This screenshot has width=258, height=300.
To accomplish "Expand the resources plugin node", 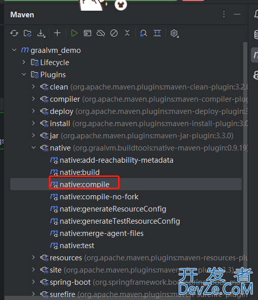I will click(x=34, y=257).
